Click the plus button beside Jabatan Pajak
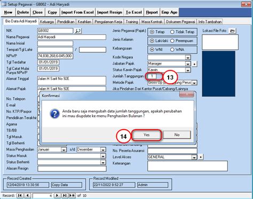 tap(194, 64)
